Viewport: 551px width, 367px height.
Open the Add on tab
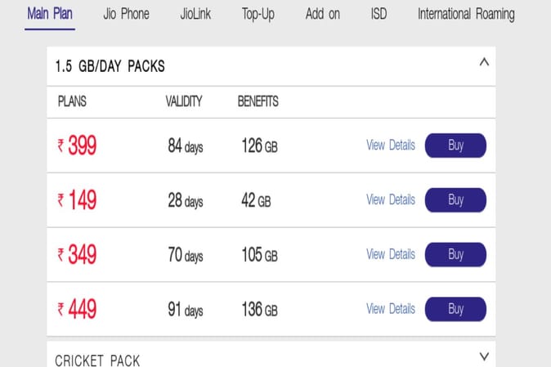(323, 15)
